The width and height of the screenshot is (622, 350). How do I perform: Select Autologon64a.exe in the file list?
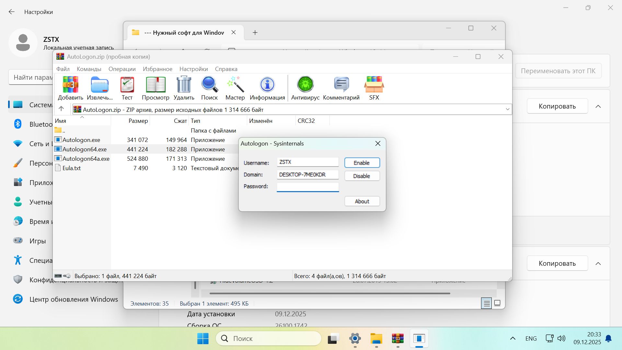86,159
